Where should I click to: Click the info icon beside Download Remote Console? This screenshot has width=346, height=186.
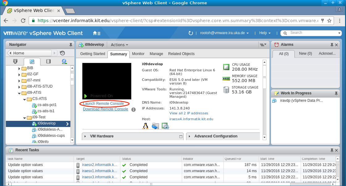click(x=134, y=109)
